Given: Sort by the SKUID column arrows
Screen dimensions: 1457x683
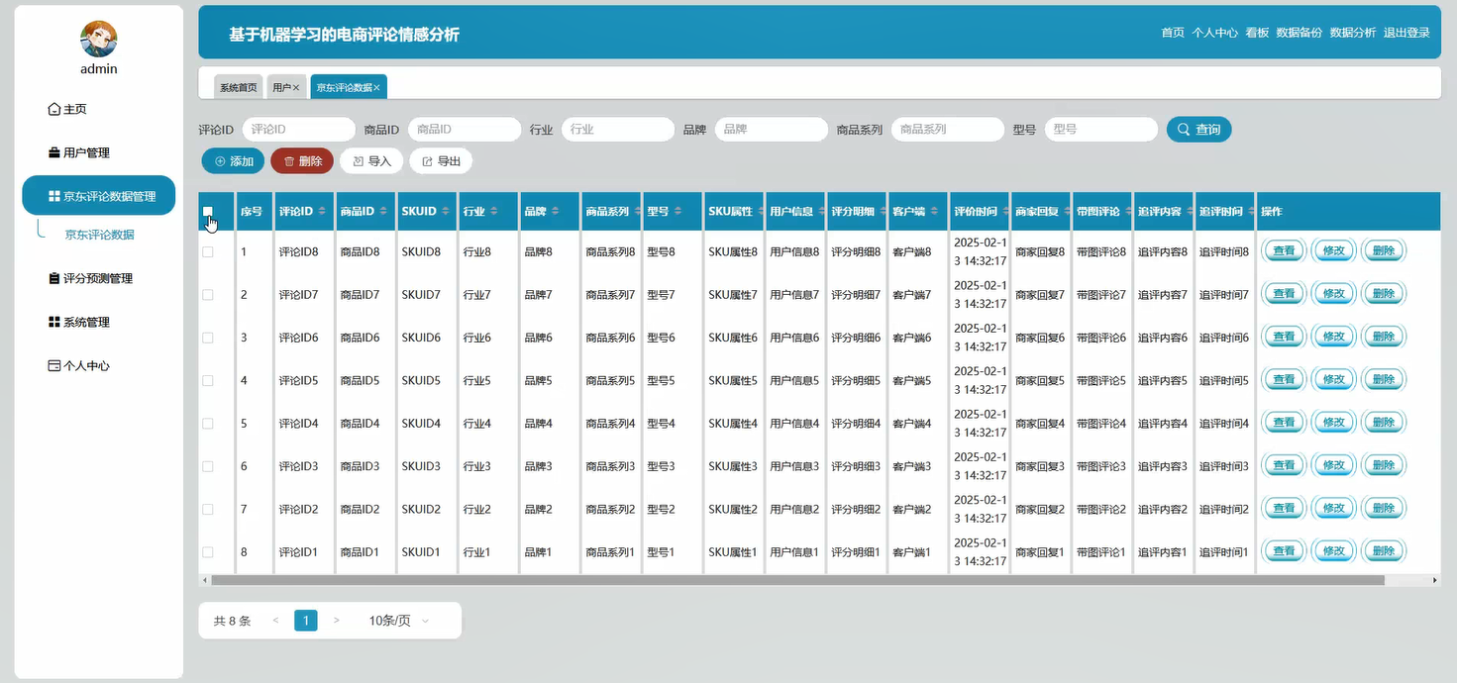Looking at the screenshot, I should coord(445,212).
